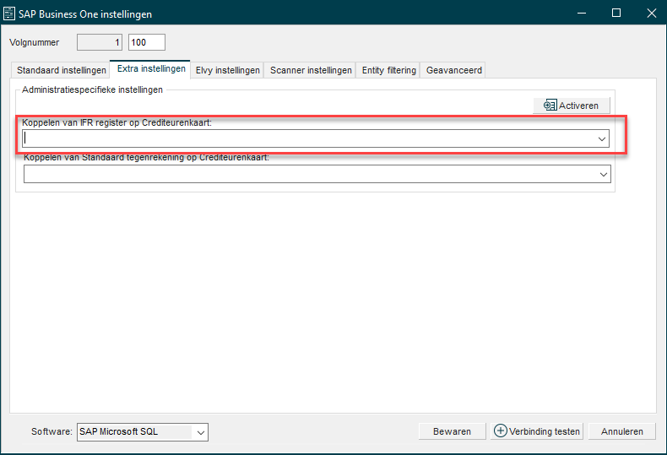Open the Standaard tegenrekening dropdown arrow
The width and height of the screenshot is (667, 455).
coord(603,175)
